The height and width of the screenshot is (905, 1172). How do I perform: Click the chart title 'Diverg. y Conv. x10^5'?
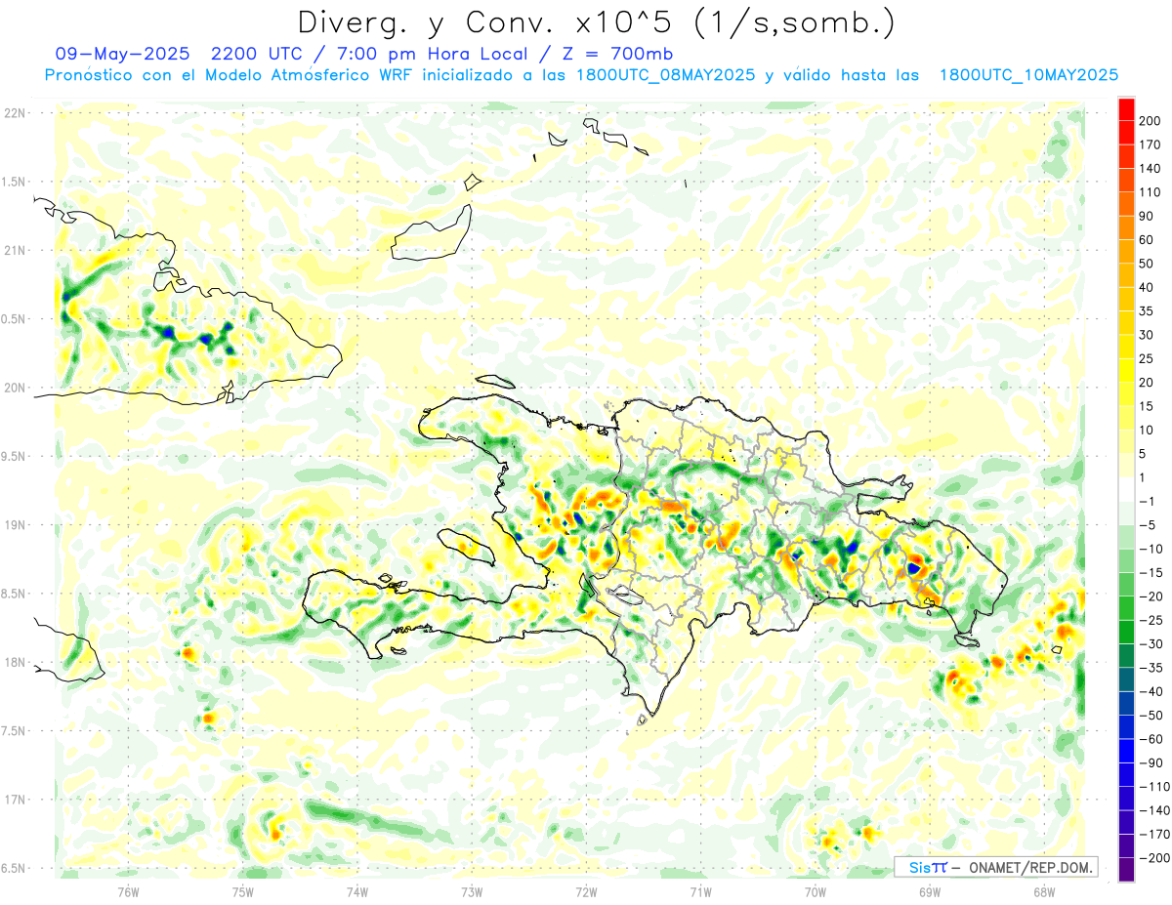click(499, 23)
